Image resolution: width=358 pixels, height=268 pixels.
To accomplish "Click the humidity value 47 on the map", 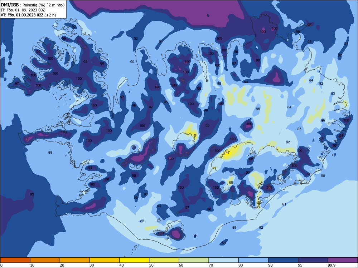I will pyautogui.click(x=228, y=153).
